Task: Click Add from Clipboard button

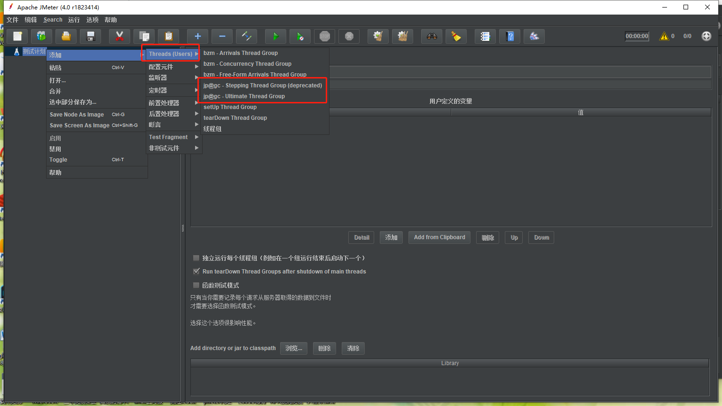Action: (439, 238)
